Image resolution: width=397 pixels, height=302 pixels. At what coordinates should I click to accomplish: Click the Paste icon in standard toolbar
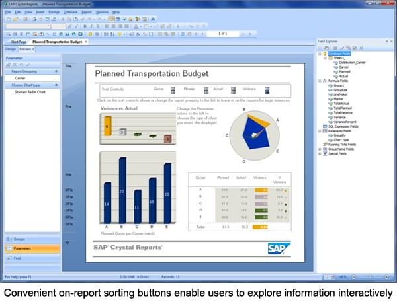point(75,19)
